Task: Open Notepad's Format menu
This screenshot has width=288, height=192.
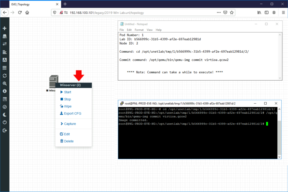Action: [139, 30]
